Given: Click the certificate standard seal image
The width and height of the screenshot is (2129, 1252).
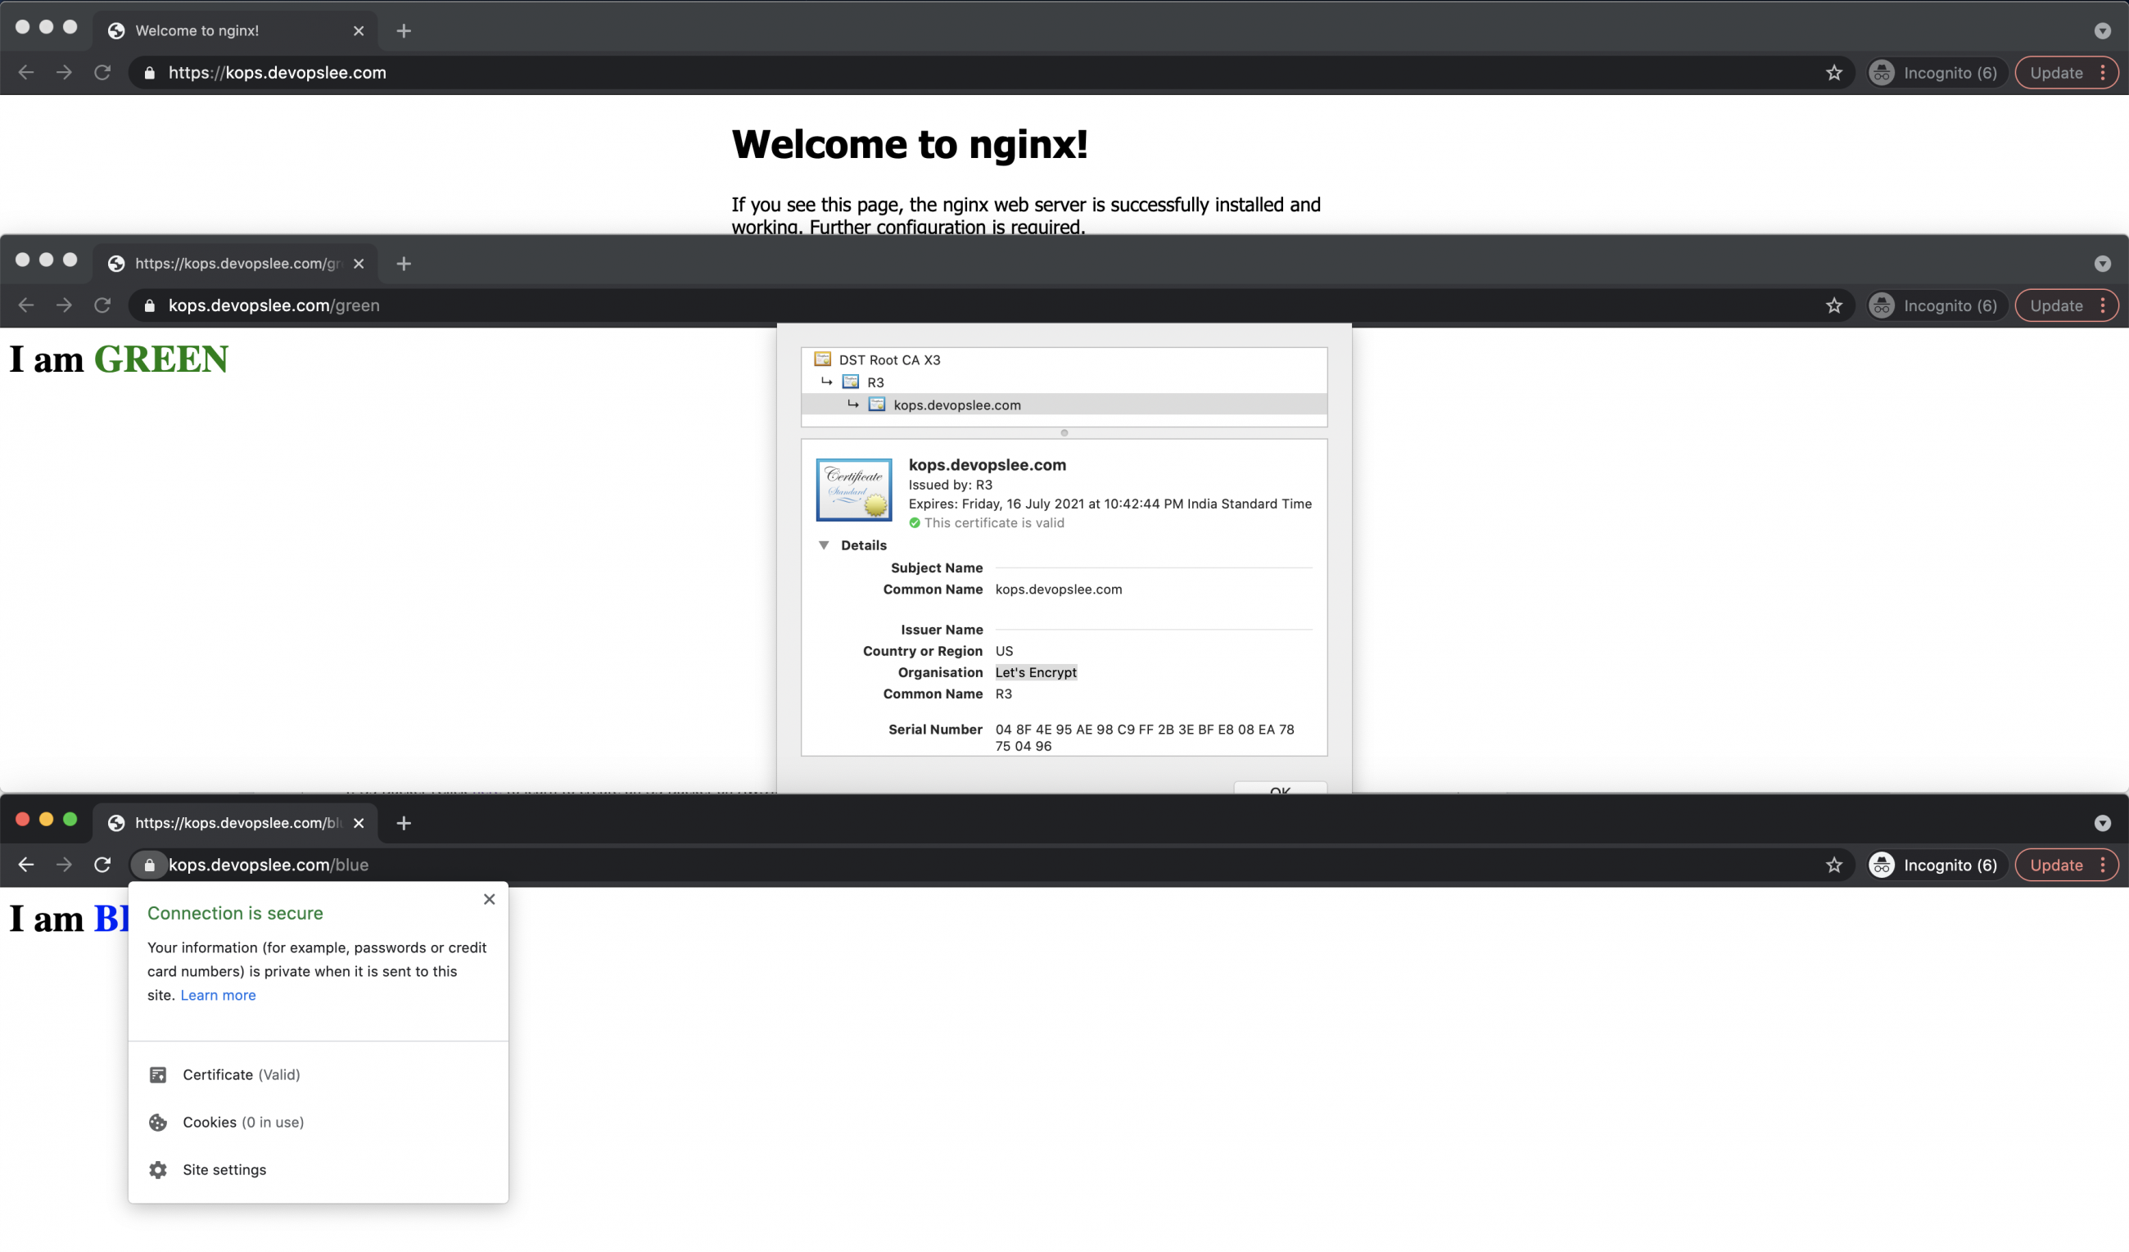Looking at the screenshot, I should pos(854,489).
